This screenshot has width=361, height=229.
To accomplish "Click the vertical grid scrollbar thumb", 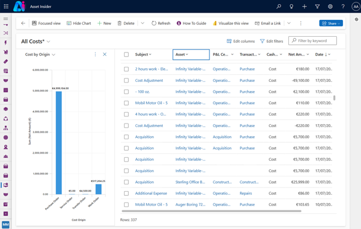I will pyautogui.click(x=334, y=98).
